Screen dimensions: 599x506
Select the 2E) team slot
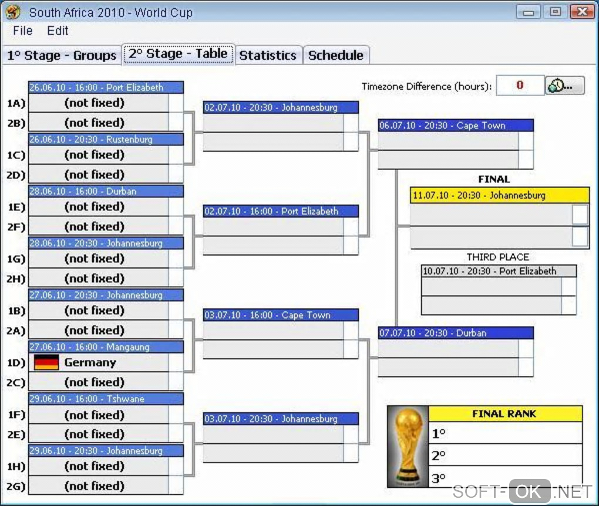tap(99, 434)
